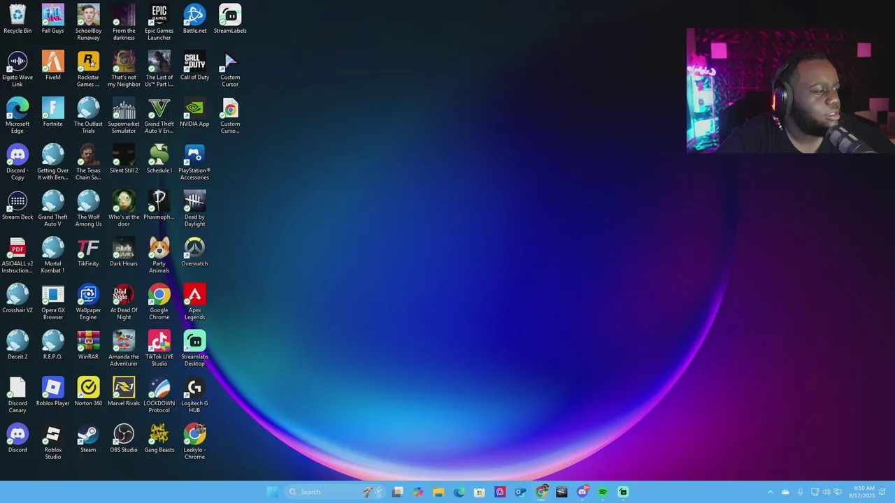Open the Windows Start button

point(273,492)
